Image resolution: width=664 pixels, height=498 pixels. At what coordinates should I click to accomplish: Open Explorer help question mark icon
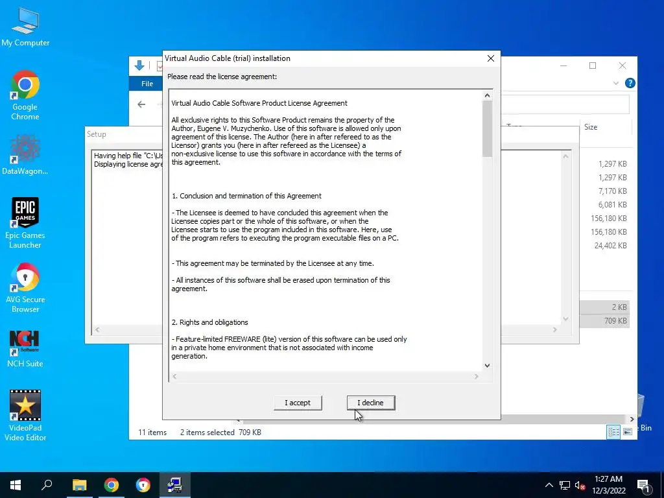coord(630,84)
